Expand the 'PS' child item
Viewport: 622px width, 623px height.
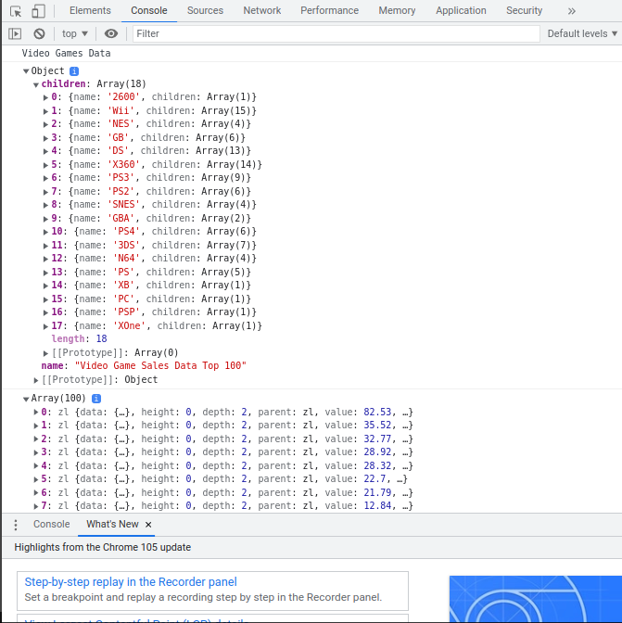click(x=45, y=273)
